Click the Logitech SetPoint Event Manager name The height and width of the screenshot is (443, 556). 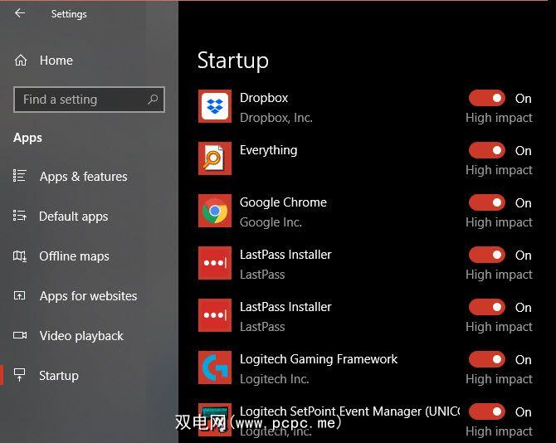[349, 411]
